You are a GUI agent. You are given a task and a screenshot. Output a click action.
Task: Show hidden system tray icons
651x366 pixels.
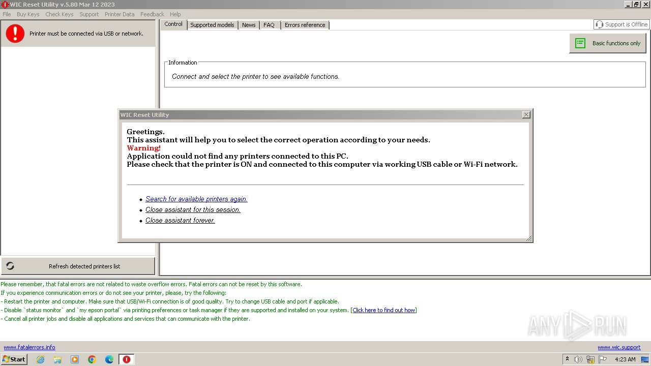(x=567, y=359)
